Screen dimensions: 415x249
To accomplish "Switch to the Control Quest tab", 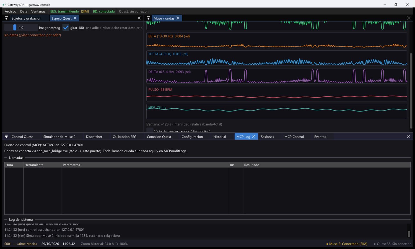I will pos(22,137).
